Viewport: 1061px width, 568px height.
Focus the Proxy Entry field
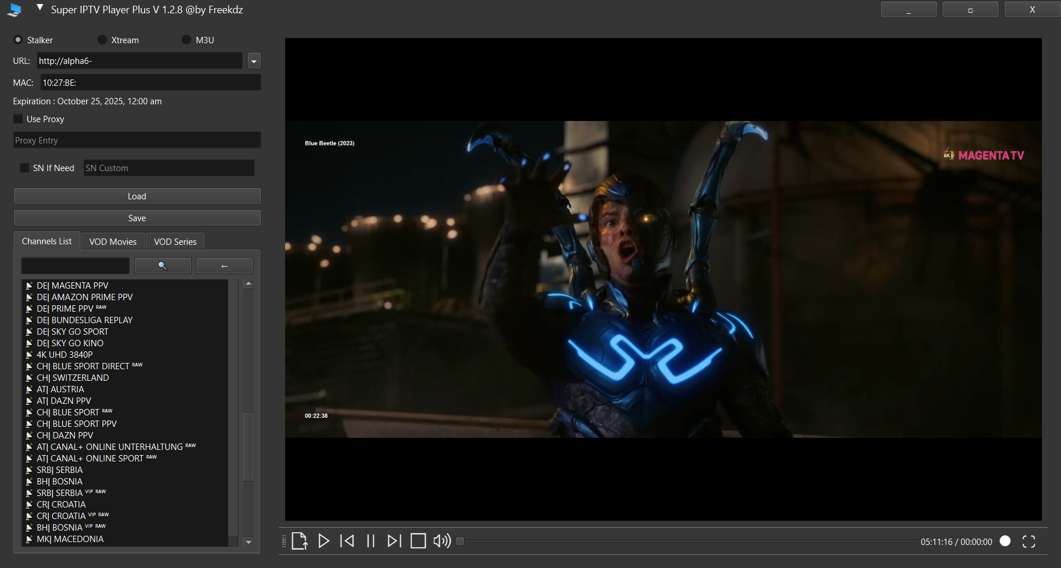click(137, 140)
